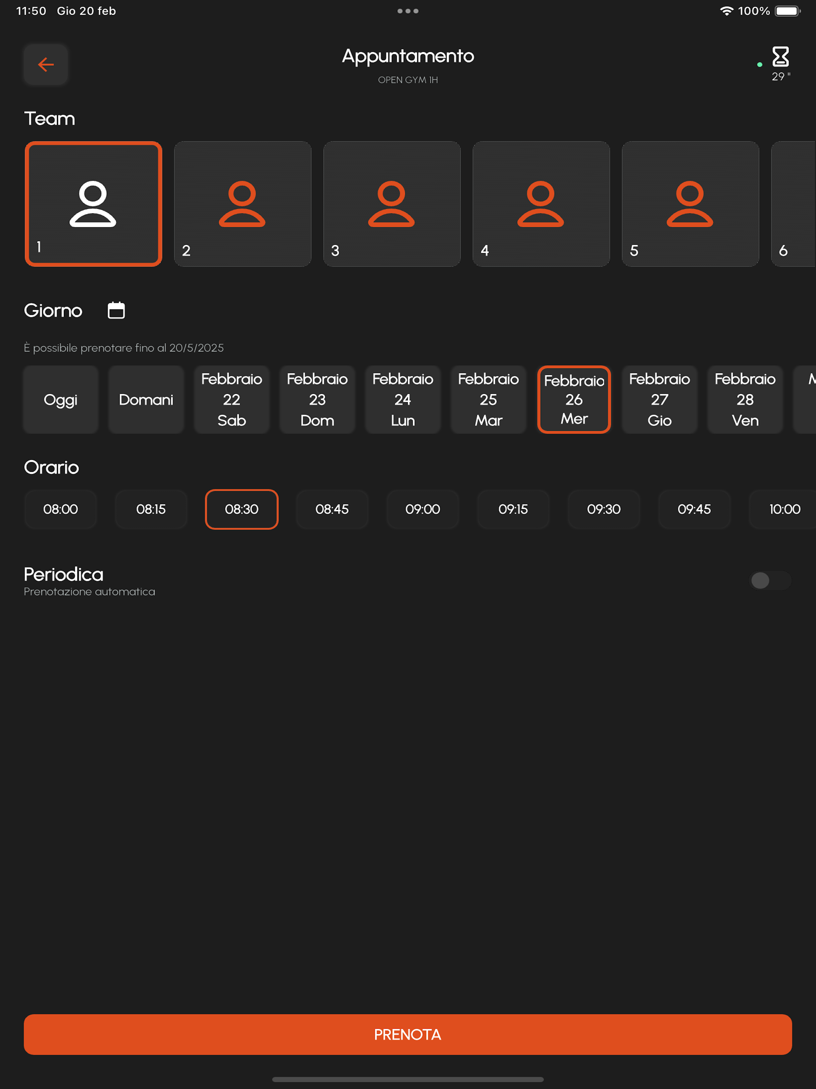The image size is (816, 1089).
Task: Pick team member slot 5
Action: pos(690,204)
